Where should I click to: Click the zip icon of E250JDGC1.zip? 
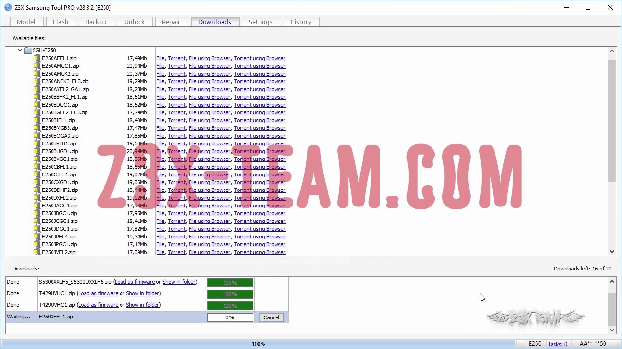(x=36, y=229)
